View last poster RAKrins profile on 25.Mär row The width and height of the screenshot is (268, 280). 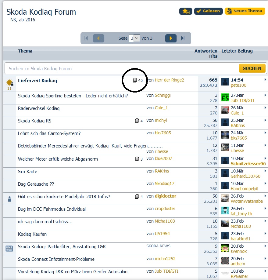pos(238,125)
